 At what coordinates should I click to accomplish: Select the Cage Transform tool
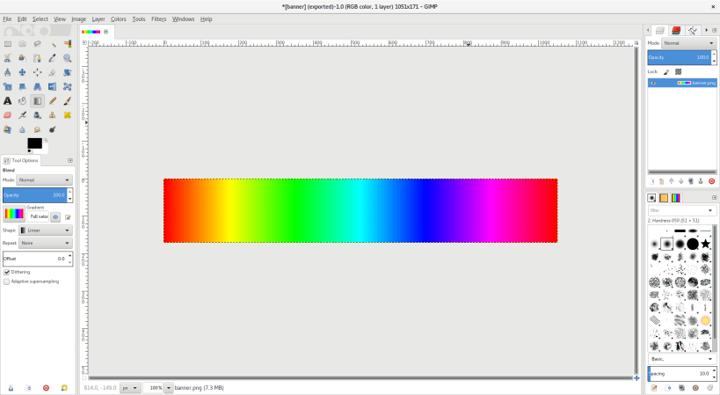[68, 87]
